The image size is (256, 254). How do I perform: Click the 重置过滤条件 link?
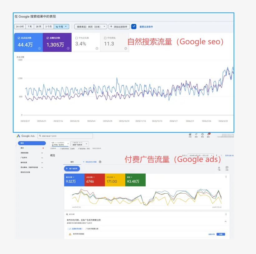click(x=146, y=27)
